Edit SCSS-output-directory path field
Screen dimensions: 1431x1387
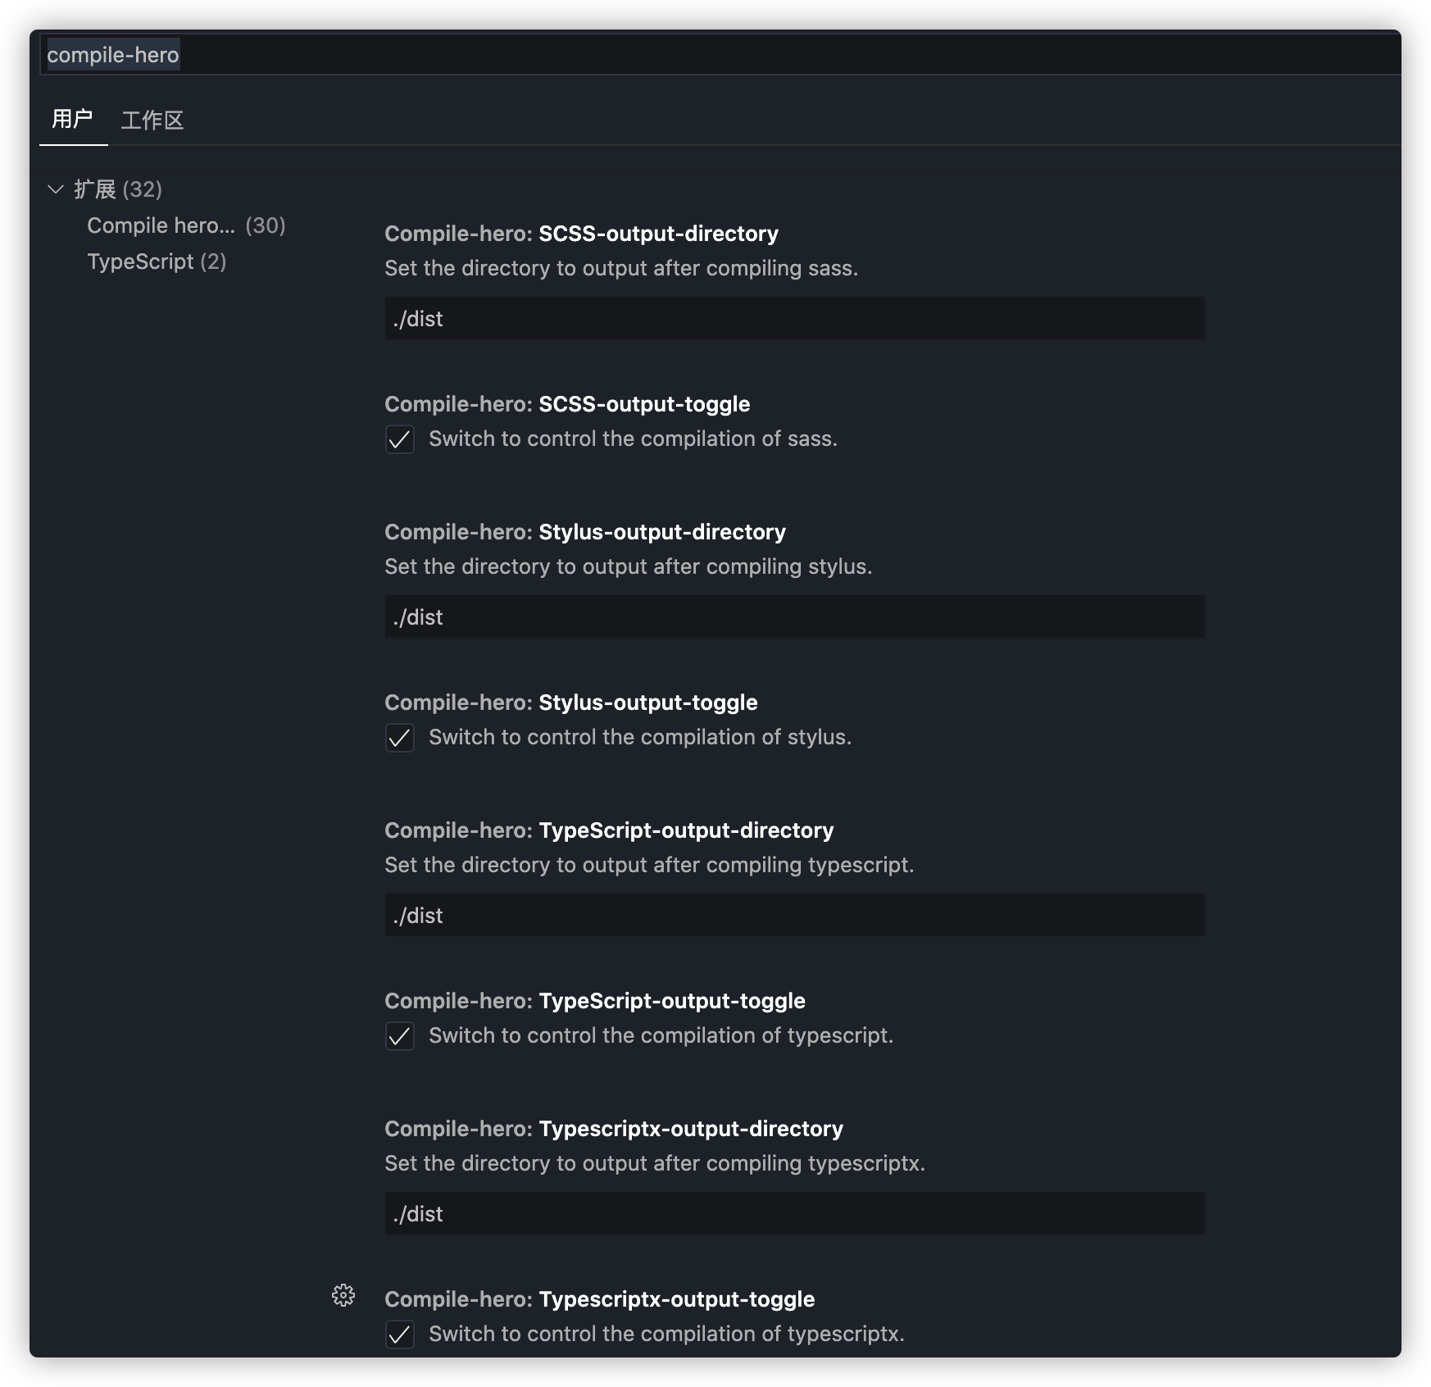point(794,318)
